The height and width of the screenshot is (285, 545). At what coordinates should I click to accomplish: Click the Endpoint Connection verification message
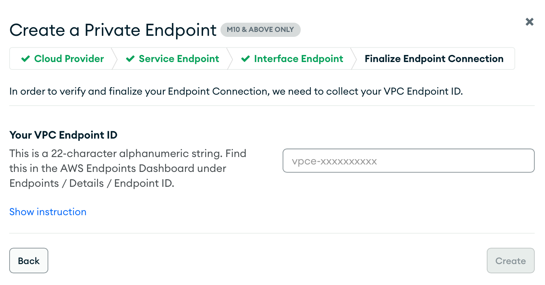pos(236,91)
